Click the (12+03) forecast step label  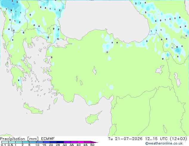tap(178, 139)
